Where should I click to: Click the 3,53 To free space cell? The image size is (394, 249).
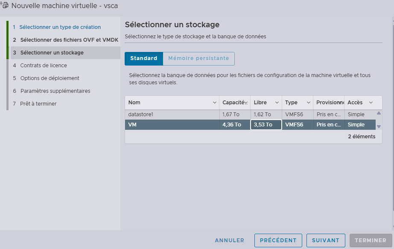[266, 125]
